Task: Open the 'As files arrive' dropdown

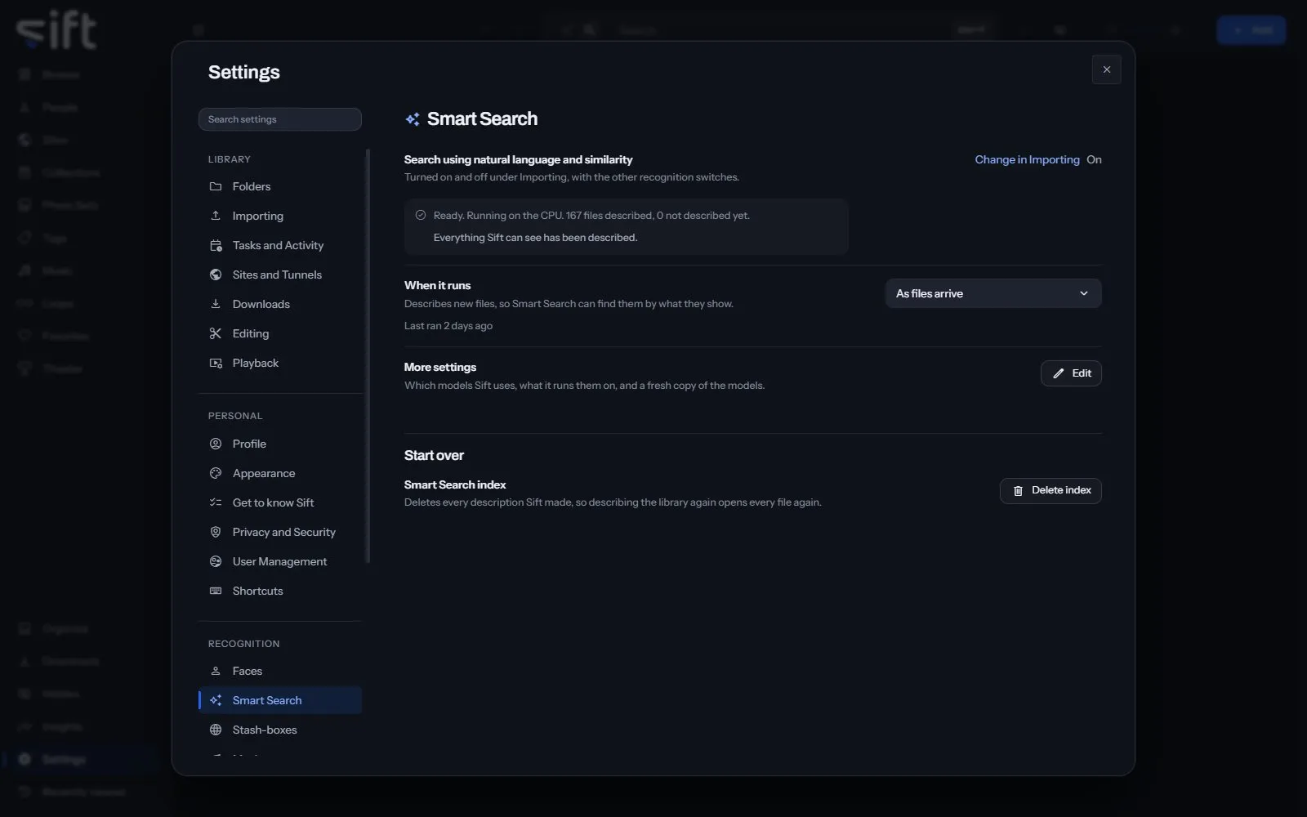Action: coord(993,293)
